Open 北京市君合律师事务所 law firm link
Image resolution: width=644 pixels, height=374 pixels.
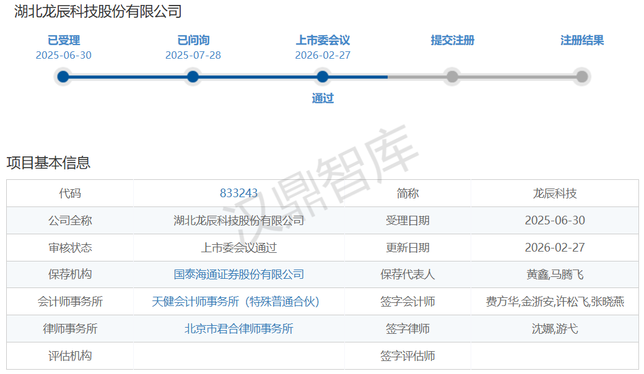(x=238, y=329)
